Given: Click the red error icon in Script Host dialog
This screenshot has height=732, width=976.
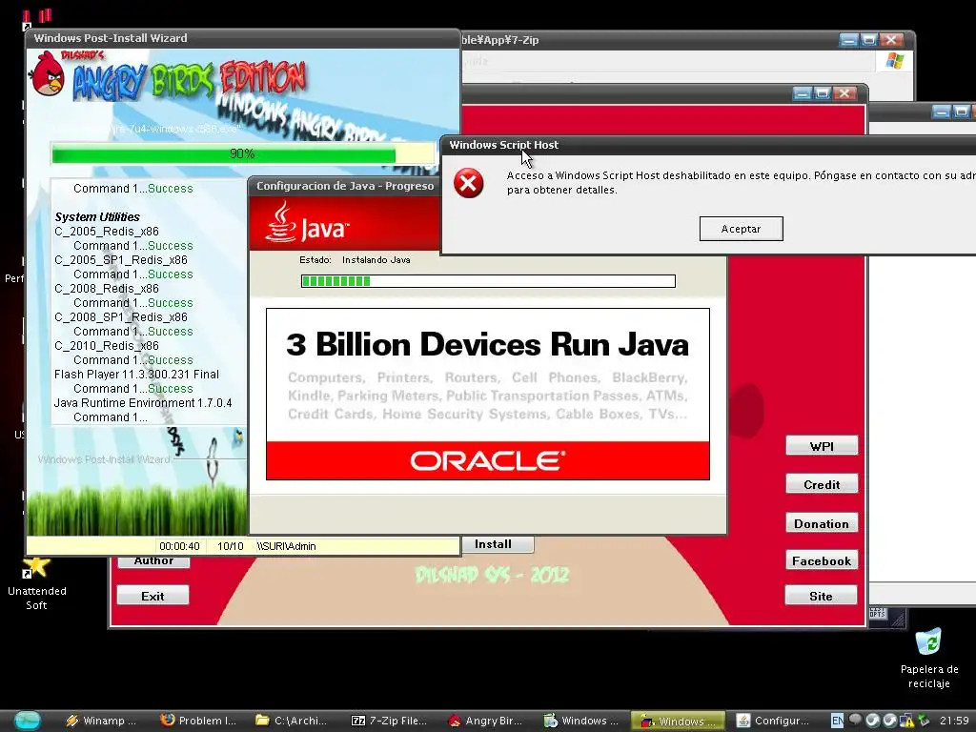Looking at the screenshot, I should coord(469,183).
